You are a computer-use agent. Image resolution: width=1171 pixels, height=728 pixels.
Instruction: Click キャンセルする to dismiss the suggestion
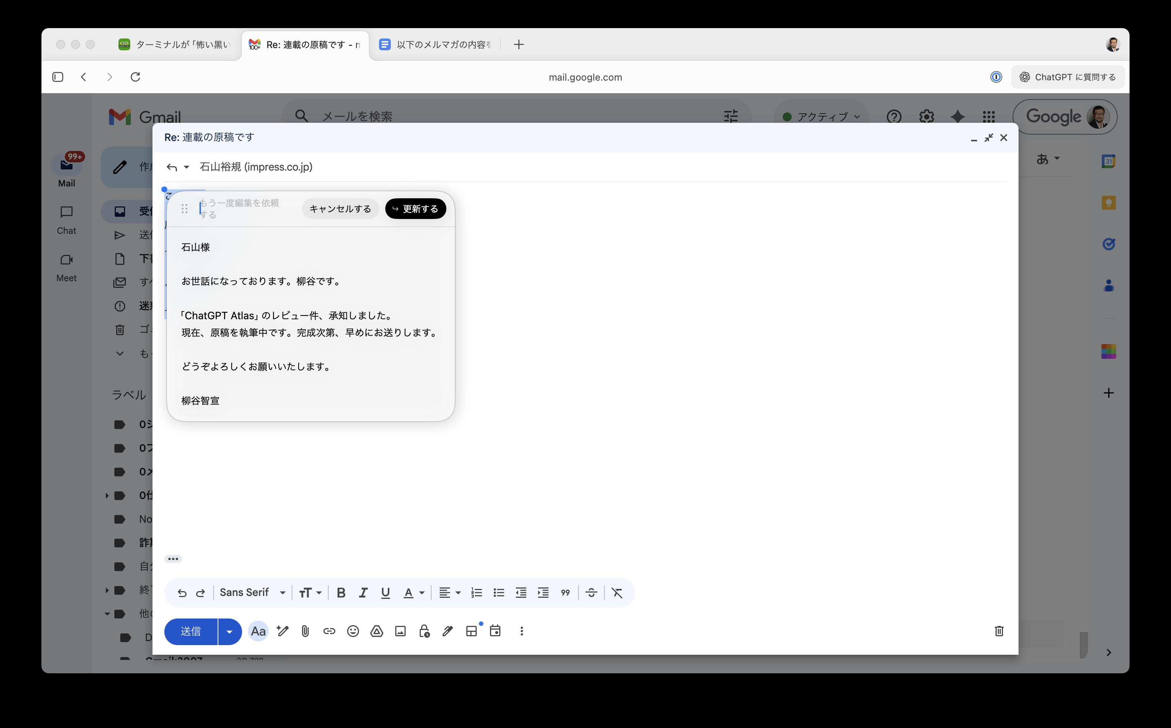click(340, 209)
